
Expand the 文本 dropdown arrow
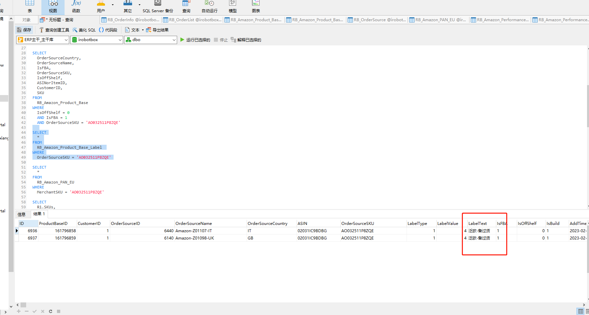pyautogui.click(x=143, y=30)
